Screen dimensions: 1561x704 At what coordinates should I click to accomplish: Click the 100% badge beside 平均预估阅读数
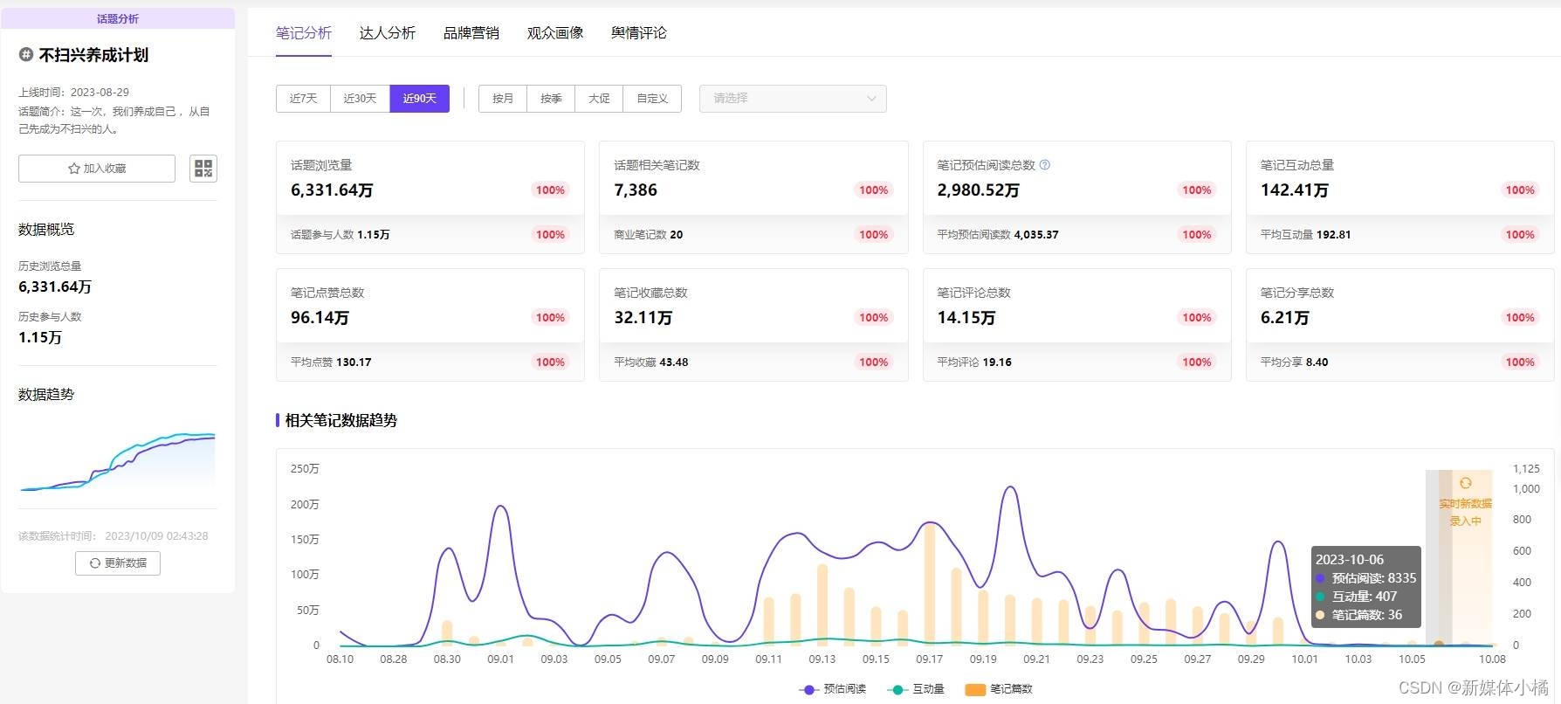pyautogui.click(x=1196, y=235)
